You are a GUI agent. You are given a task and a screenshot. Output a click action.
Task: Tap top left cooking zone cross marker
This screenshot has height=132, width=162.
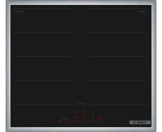43,21
